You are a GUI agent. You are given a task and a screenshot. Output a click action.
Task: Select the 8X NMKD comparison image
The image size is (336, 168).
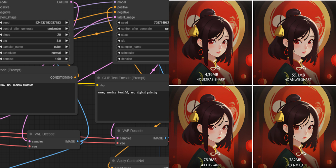click(295, 127)
